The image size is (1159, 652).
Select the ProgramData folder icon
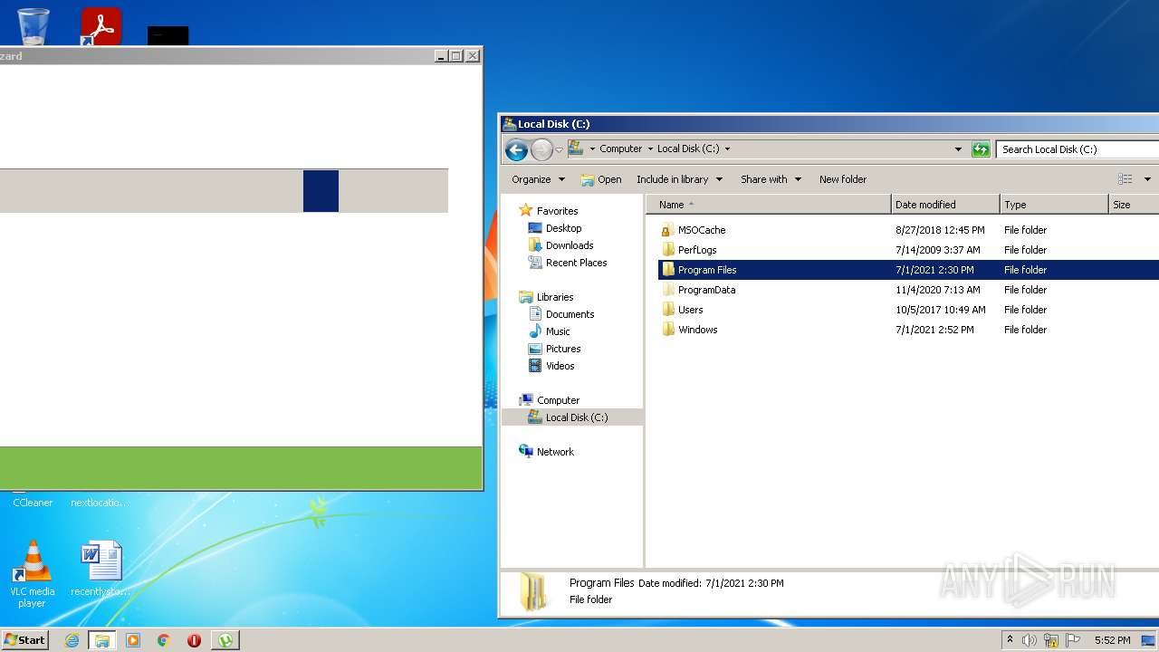click(668, 290)
